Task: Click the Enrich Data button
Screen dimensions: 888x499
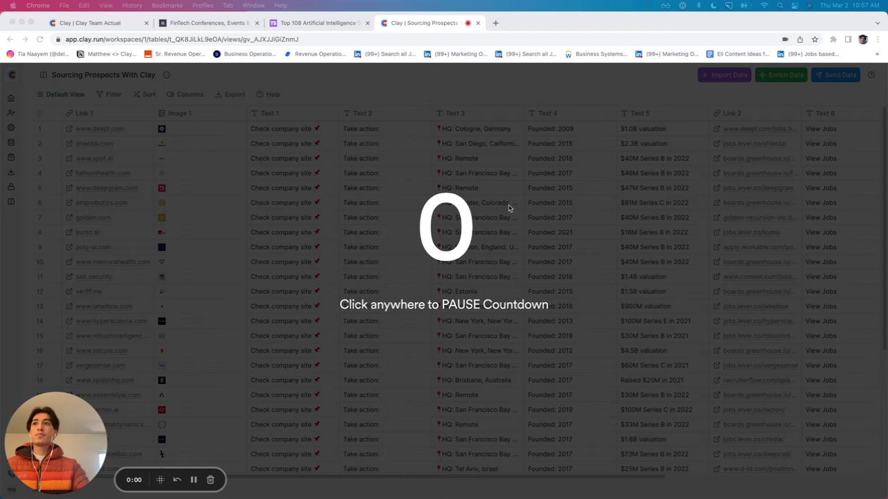Action: pyautogui.click(x=781, y=75)
